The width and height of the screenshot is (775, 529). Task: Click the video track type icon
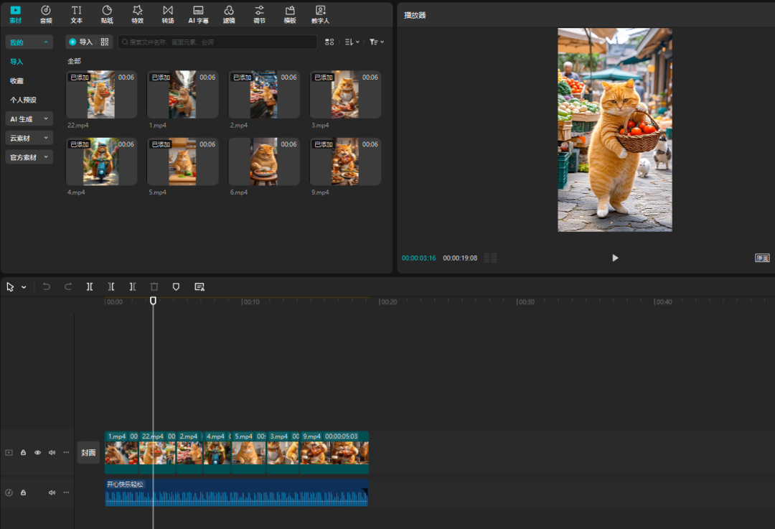(x=9, y=452)
